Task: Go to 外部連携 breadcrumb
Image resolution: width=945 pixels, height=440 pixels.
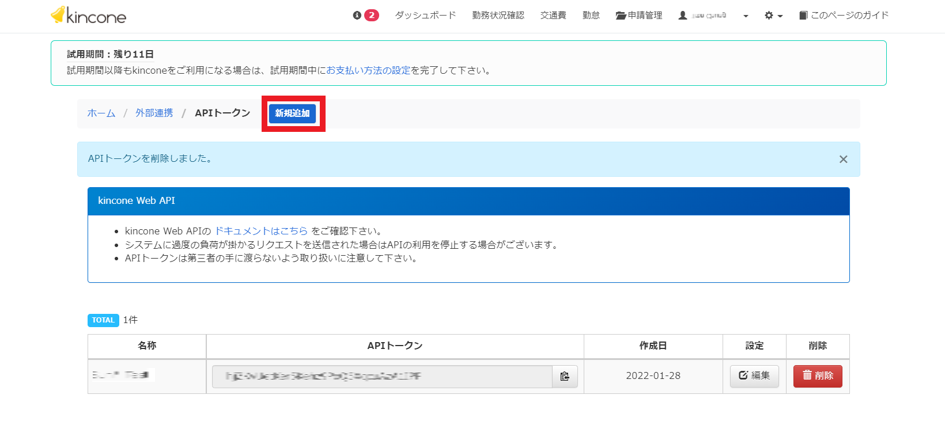Action: (x=154, y=113)
